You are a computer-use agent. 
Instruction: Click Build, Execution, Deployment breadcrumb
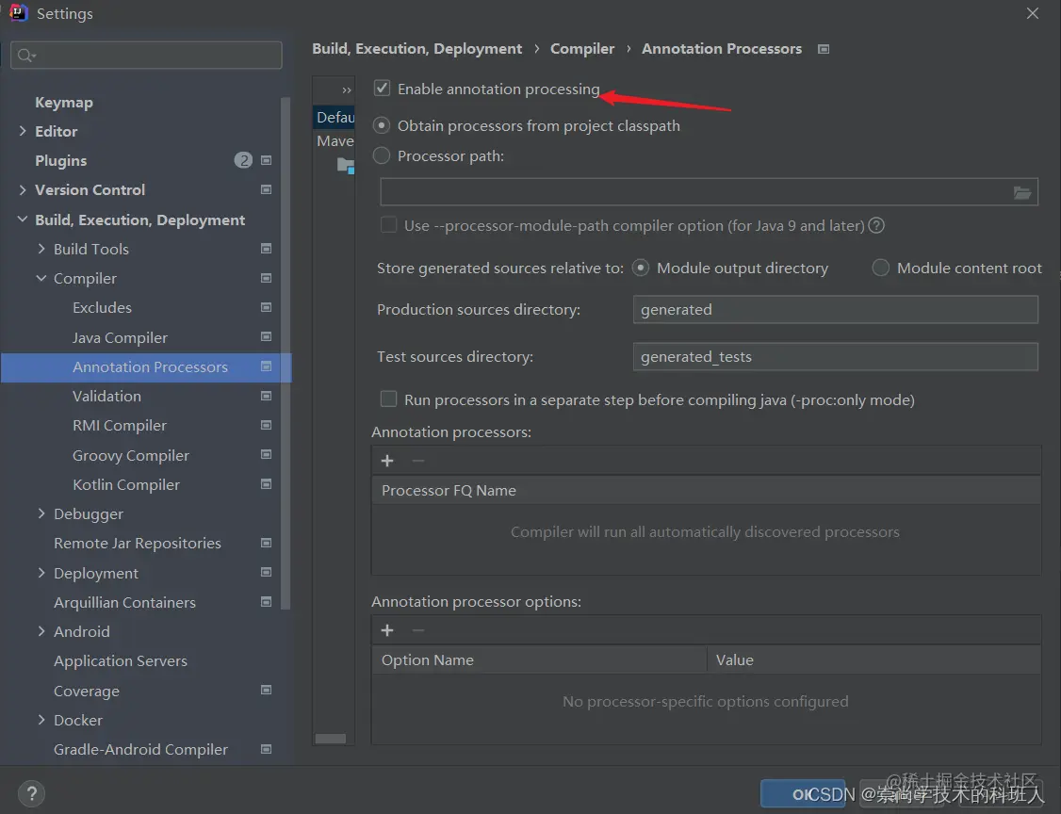click(416, 49)
